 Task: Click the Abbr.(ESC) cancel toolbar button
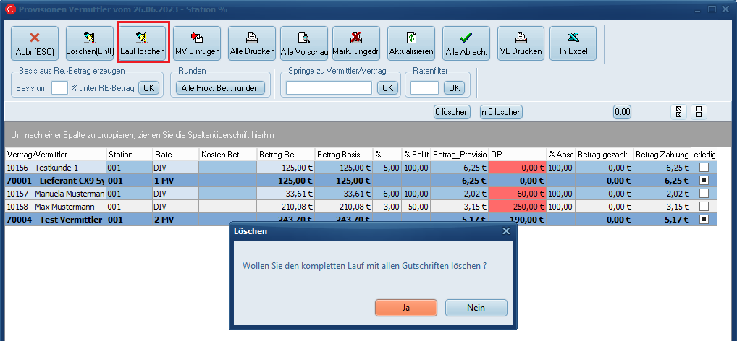coord(34,43)
